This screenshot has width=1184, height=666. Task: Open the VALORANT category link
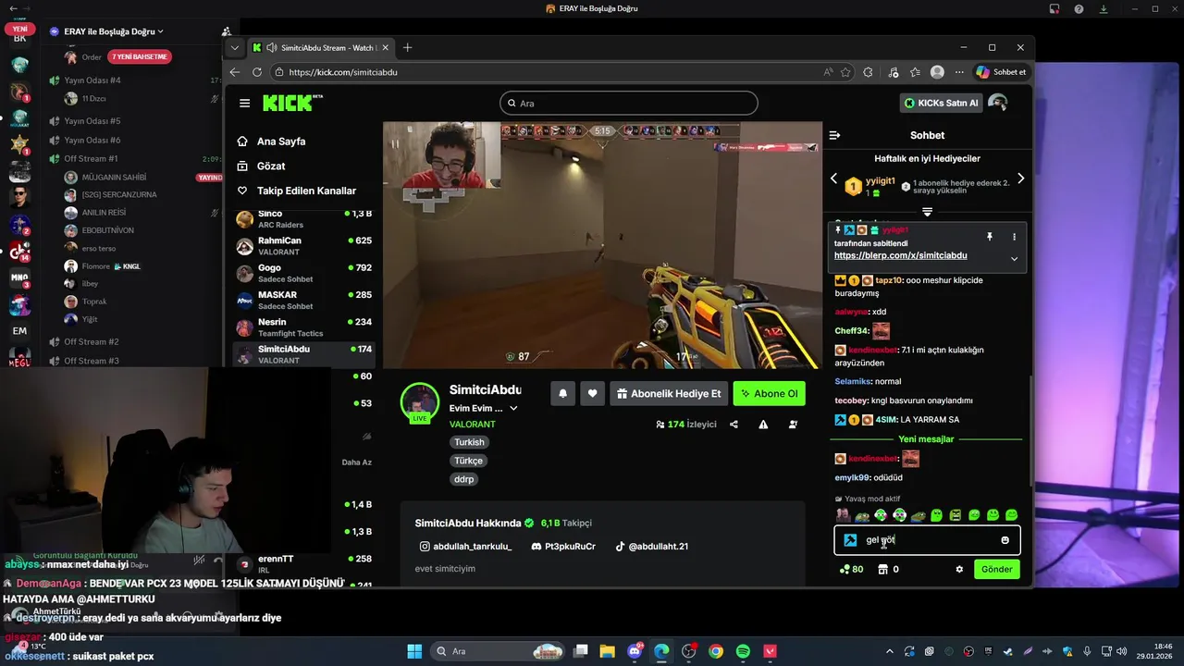[x=472, y=425]
